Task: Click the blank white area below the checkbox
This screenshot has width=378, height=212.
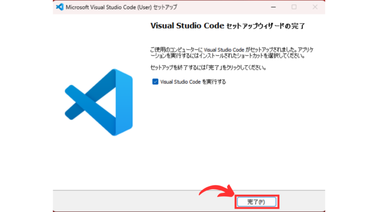Action: coord(231,132)
